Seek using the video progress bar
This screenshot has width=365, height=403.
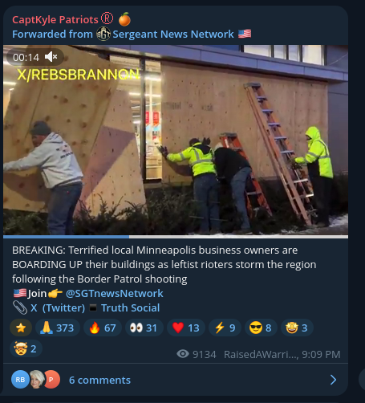(176, 237)
